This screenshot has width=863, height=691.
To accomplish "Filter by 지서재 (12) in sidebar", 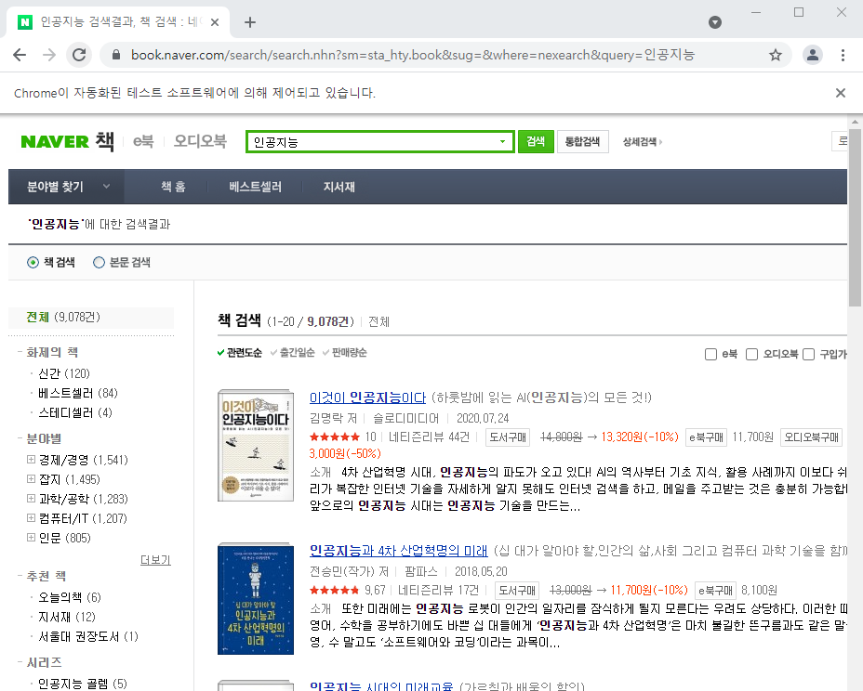I will (x=67, y=618).
